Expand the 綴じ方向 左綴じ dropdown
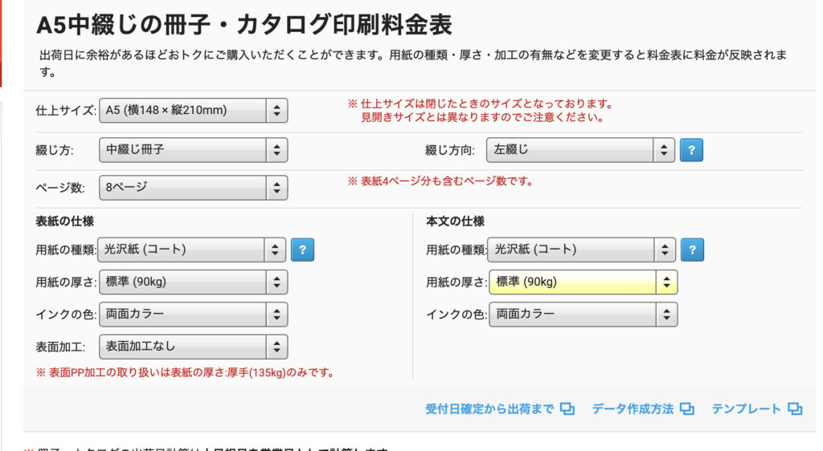This screenshot has height=451, width=823. pyautogui.click(x=582, y=150)
